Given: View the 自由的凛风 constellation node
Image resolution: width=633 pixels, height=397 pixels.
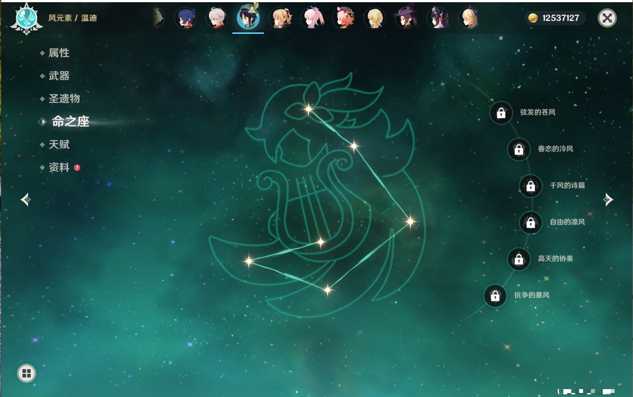Looking at the screenshot, I should 531,223.
